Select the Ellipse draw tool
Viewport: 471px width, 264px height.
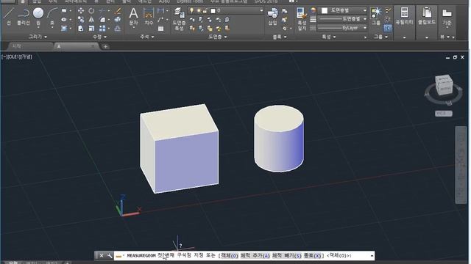coord(64,20)
